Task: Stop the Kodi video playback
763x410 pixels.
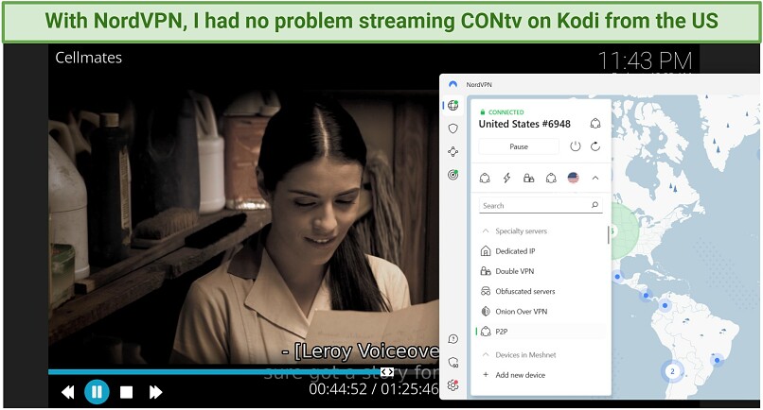Action: coord(127,392)
